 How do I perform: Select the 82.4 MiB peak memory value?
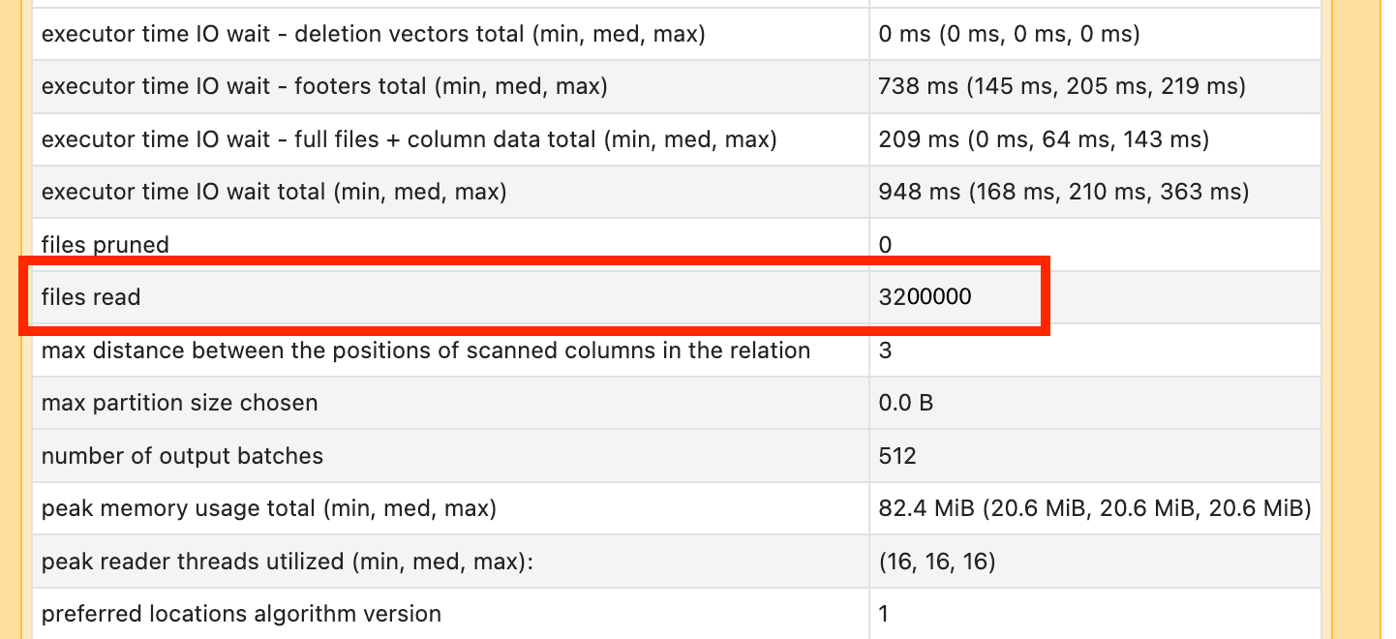(1094, 508)
